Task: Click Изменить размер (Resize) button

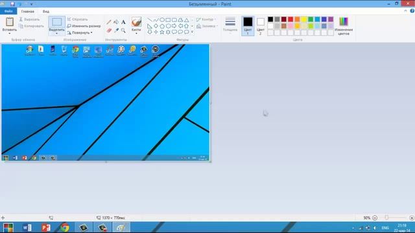Action: pos(84,26)
